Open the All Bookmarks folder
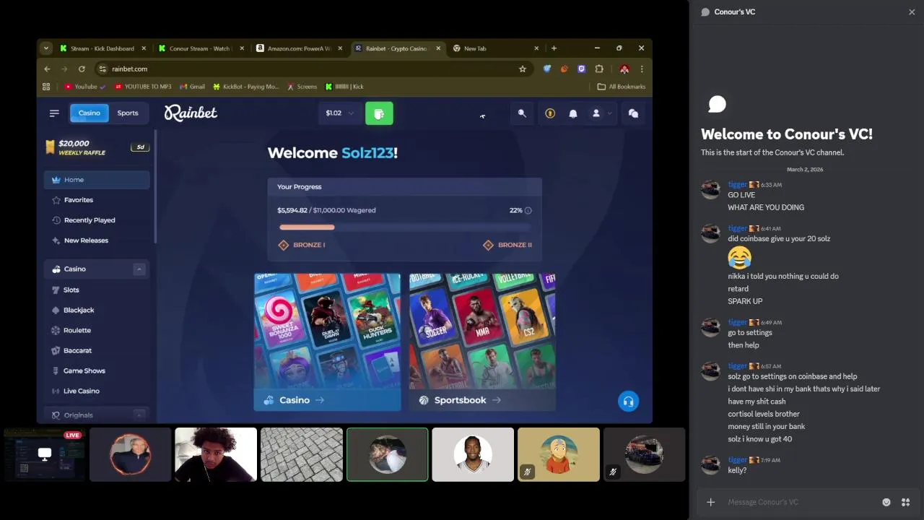This screenshot has width=924, height=520. 622,87
